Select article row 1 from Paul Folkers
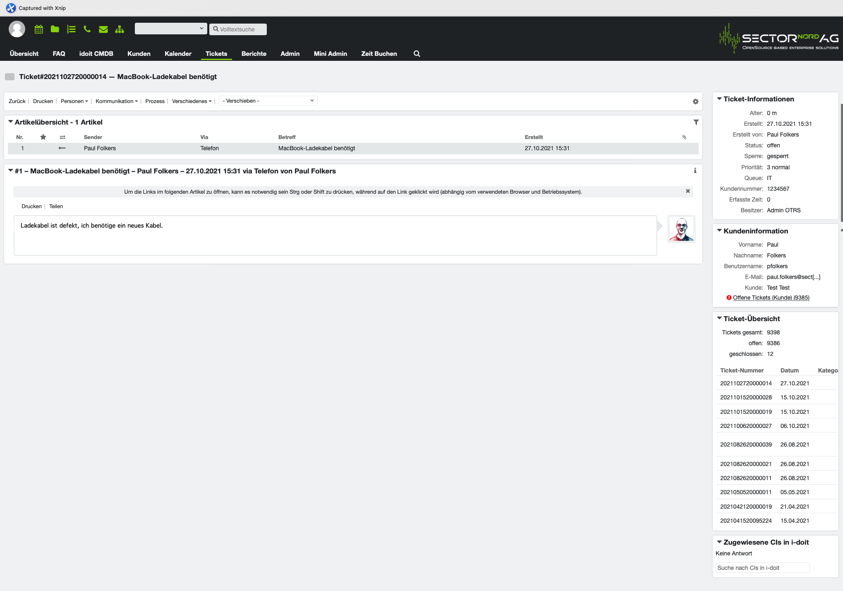This screenshot has height=591, width=843. (353, 148)
